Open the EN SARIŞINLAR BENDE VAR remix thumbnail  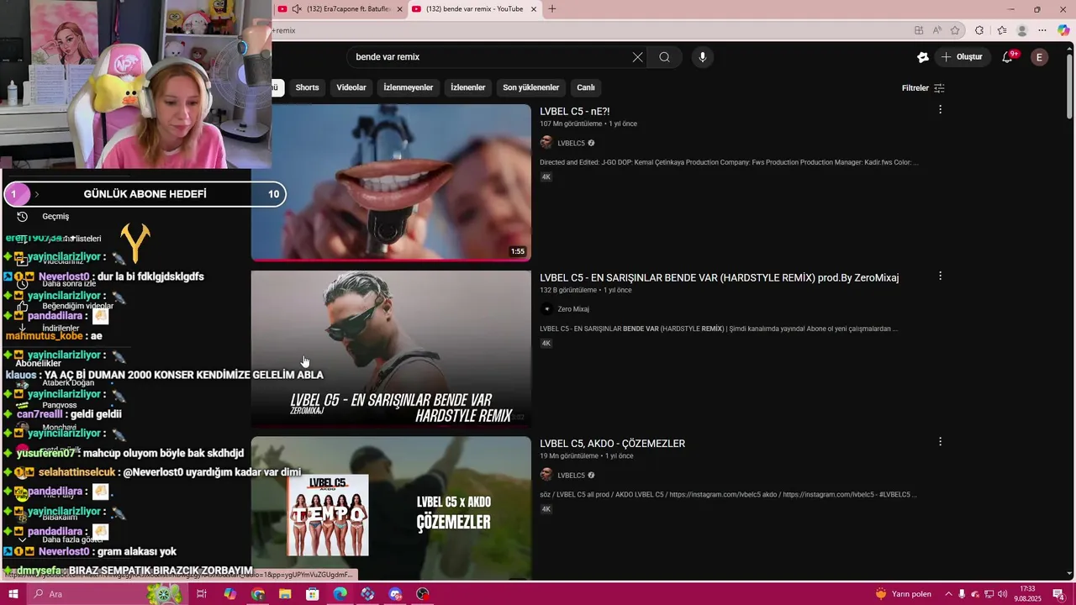(x=391, y=349)
